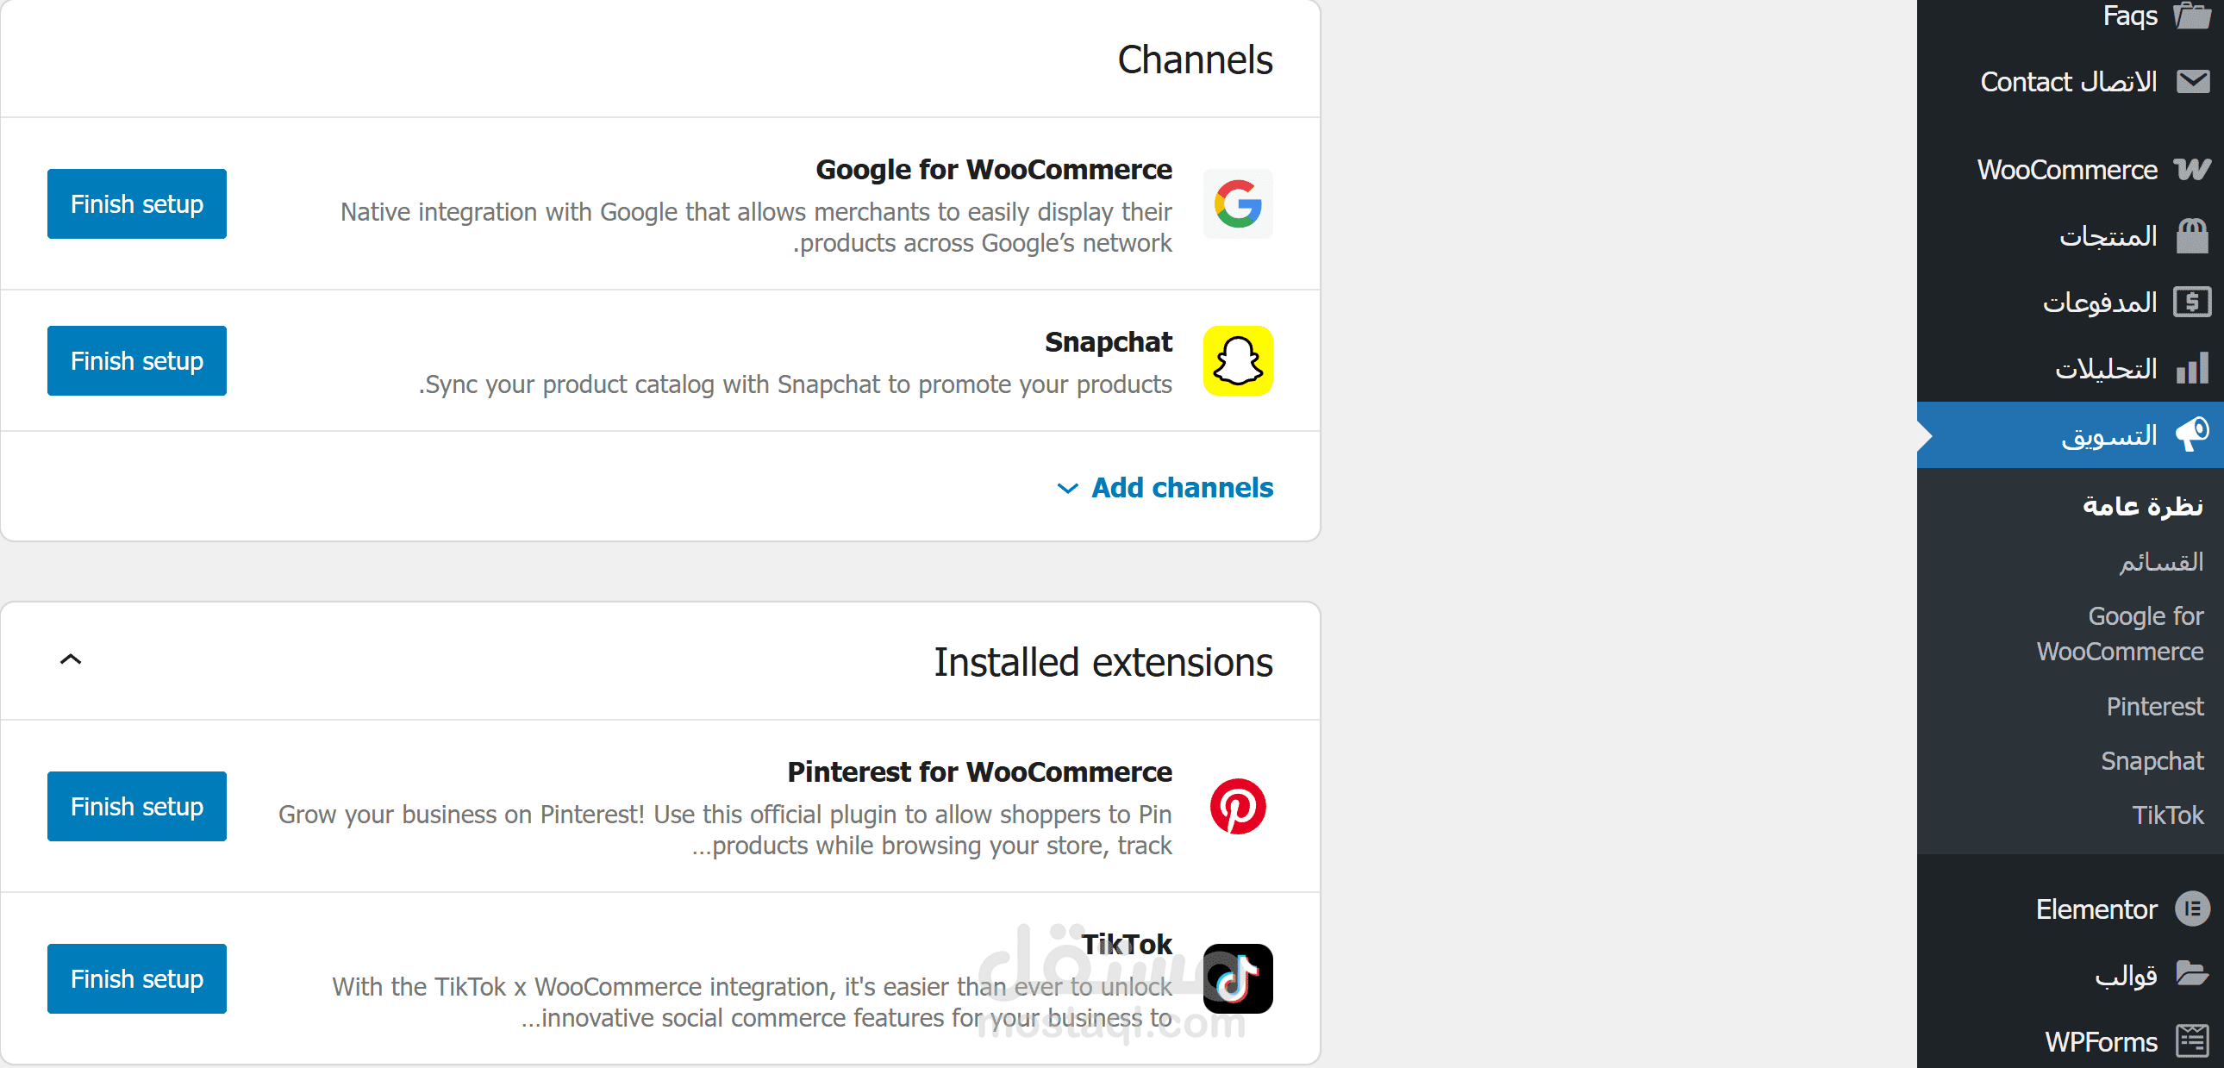
Task: Open Google for WooCommerce submenu item
Action: click(2120, 634)
